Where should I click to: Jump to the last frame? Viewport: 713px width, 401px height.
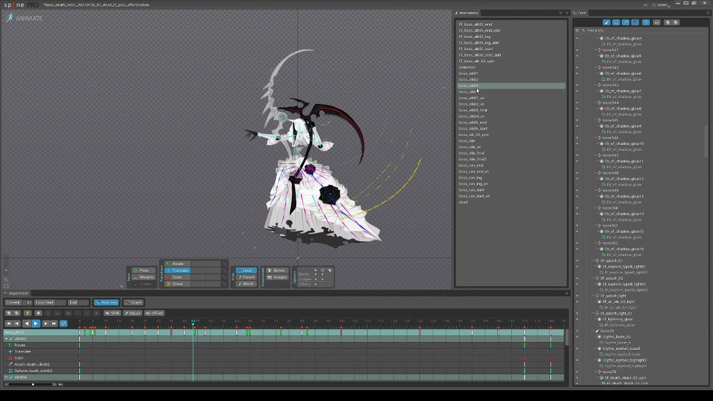pyautogui.click(x=54, y=324)
